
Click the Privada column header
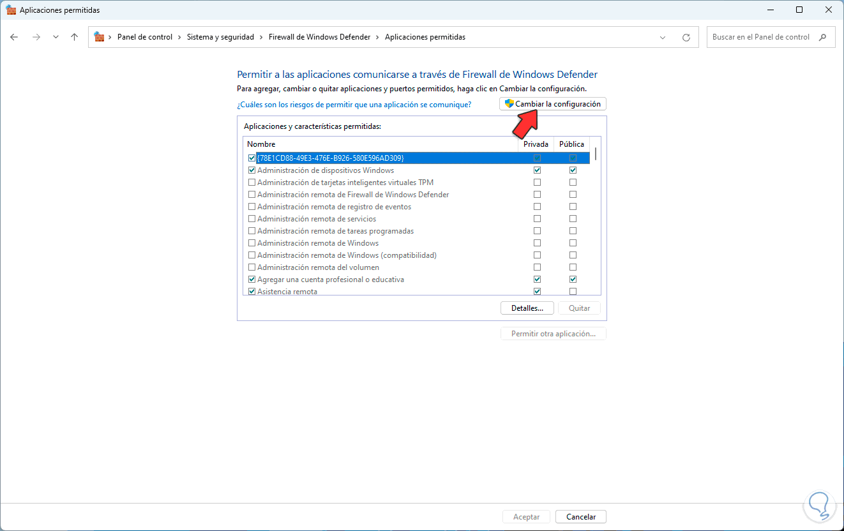[x=536, y=144]
